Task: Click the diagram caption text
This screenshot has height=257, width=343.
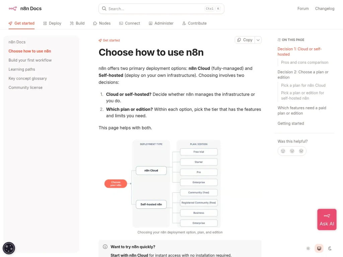Action: point(180,232)
